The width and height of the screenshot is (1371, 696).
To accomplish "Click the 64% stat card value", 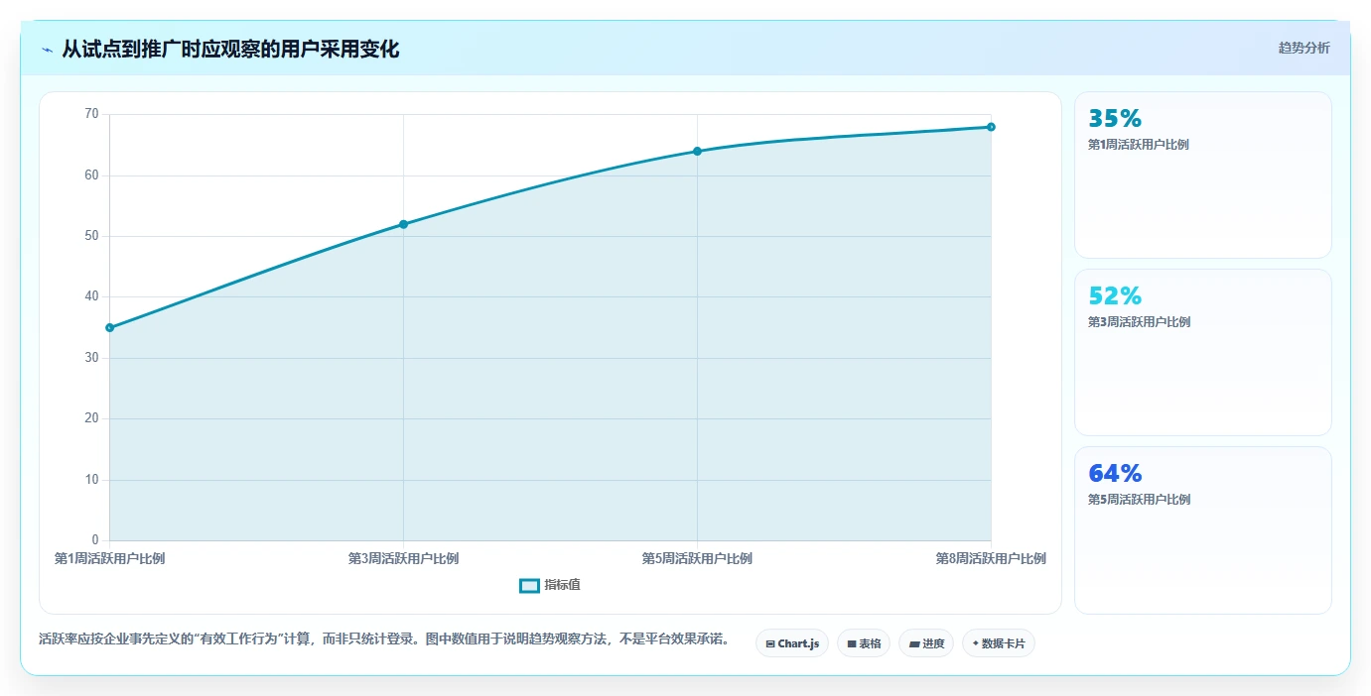I will click(x=1115, y=473).
